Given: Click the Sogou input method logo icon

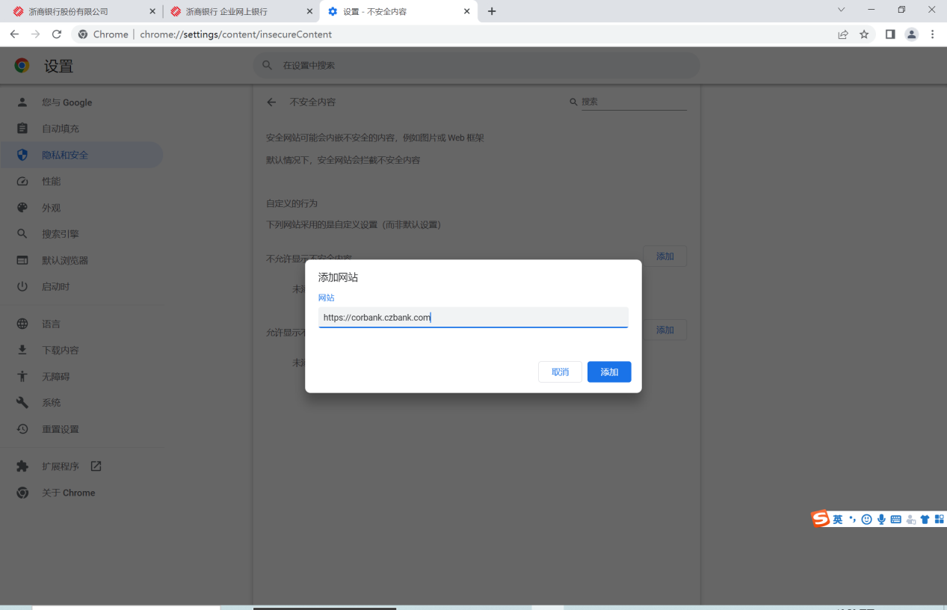Looking at the screenshot, I should click(821, 519).
